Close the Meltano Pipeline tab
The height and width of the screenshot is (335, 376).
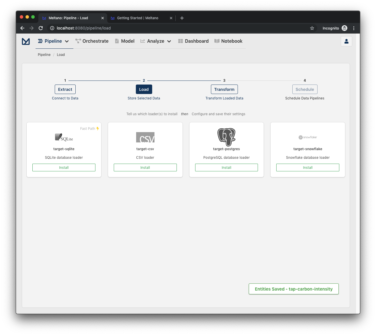103,18
